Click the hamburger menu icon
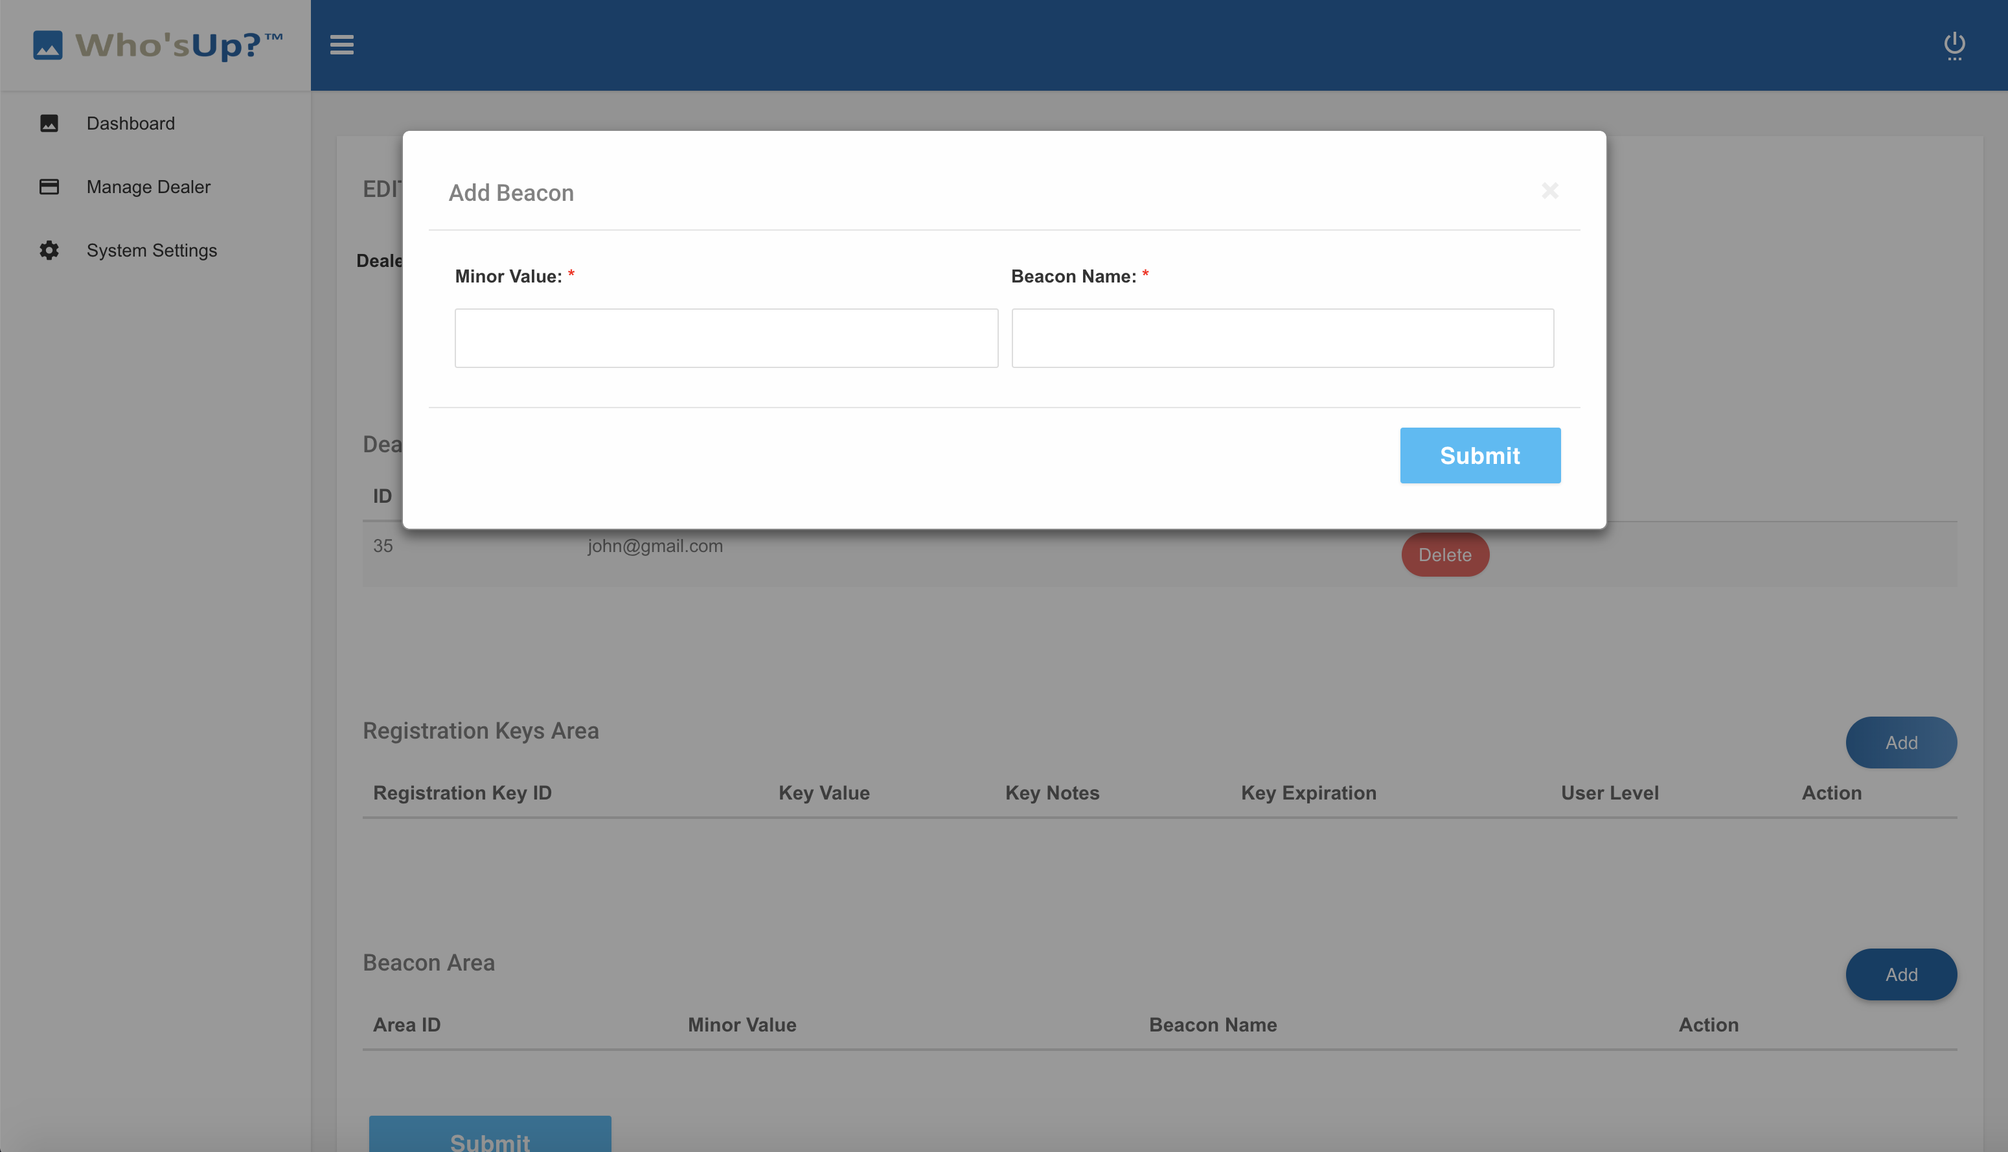This screenshot has width=2008, height=1152. 341,45
